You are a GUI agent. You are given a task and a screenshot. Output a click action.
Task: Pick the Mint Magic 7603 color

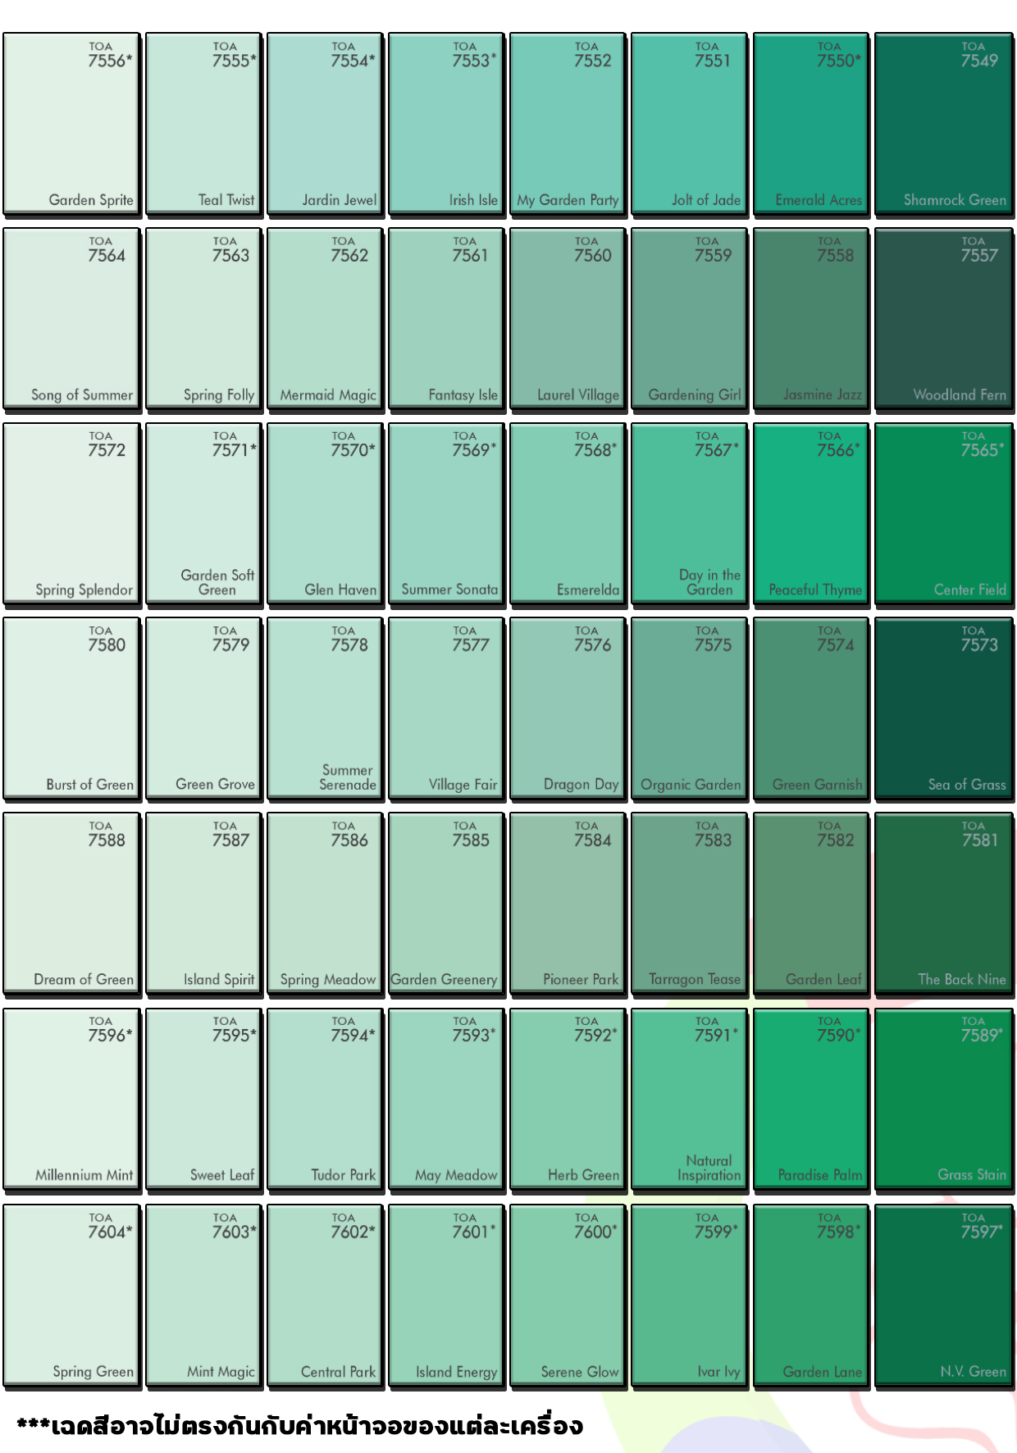point(203,1296)
